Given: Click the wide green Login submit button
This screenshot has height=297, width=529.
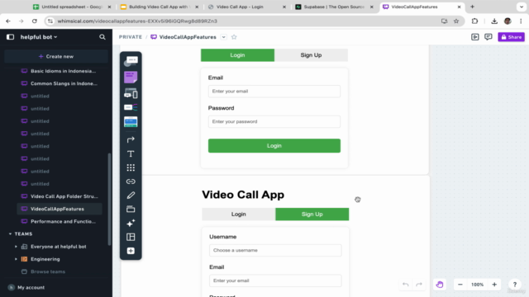Looking at the screenshot, I should (274, 146).
